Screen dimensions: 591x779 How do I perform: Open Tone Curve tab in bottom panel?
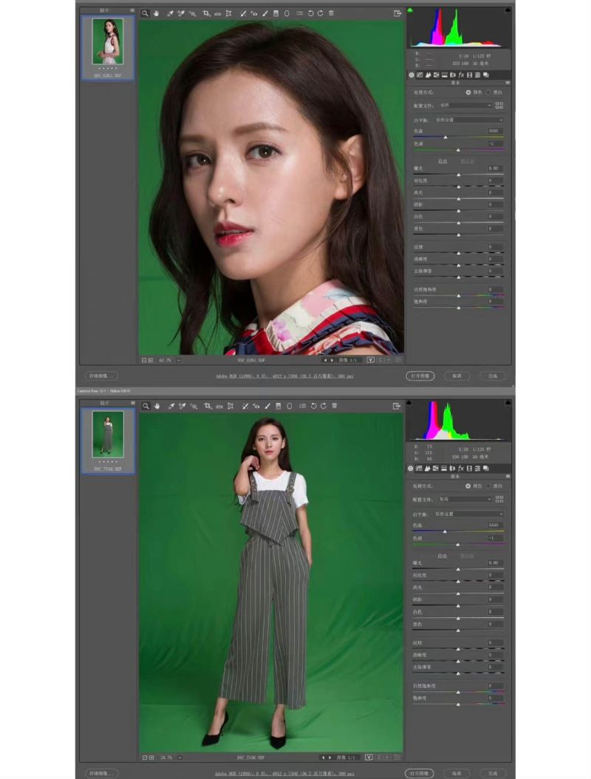(x=428, y=468)
